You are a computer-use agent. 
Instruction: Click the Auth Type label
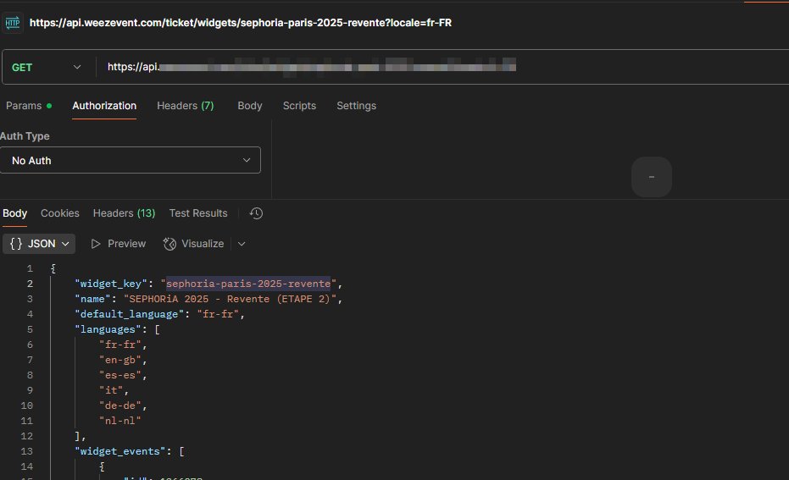[25, 136]
